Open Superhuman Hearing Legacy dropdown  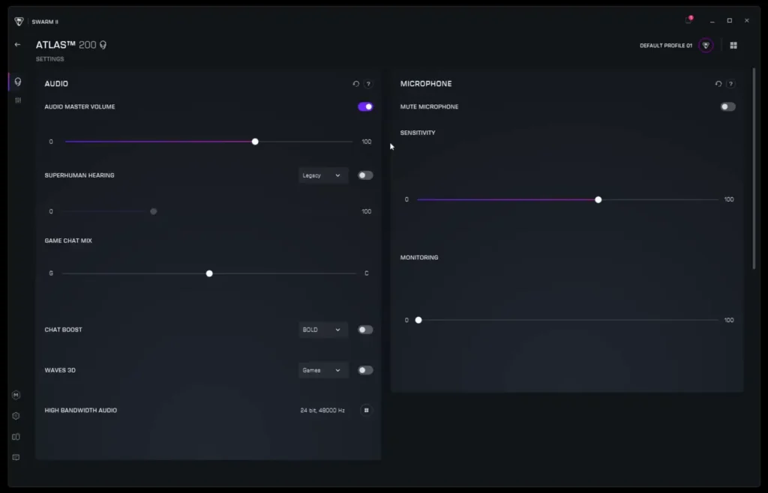[323, 175]
